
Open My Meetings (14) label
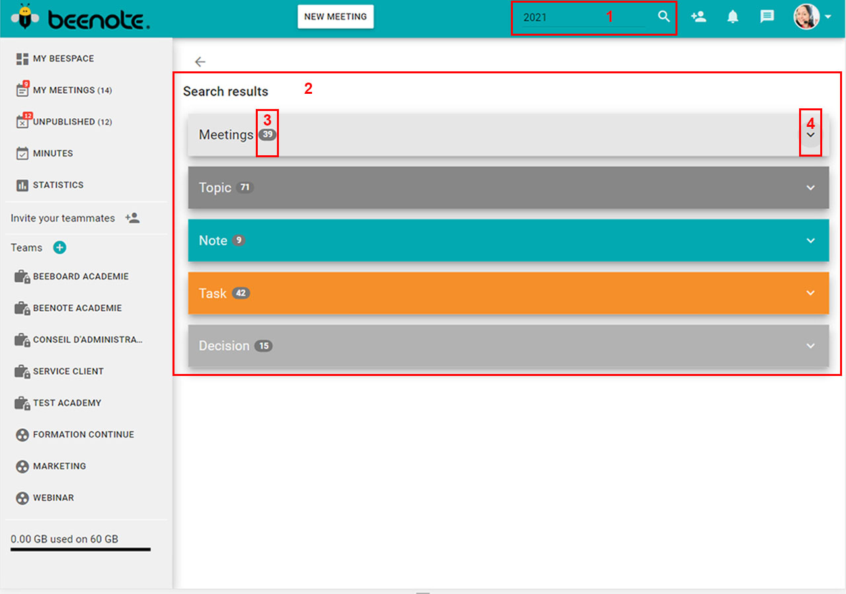coord(72,91)
